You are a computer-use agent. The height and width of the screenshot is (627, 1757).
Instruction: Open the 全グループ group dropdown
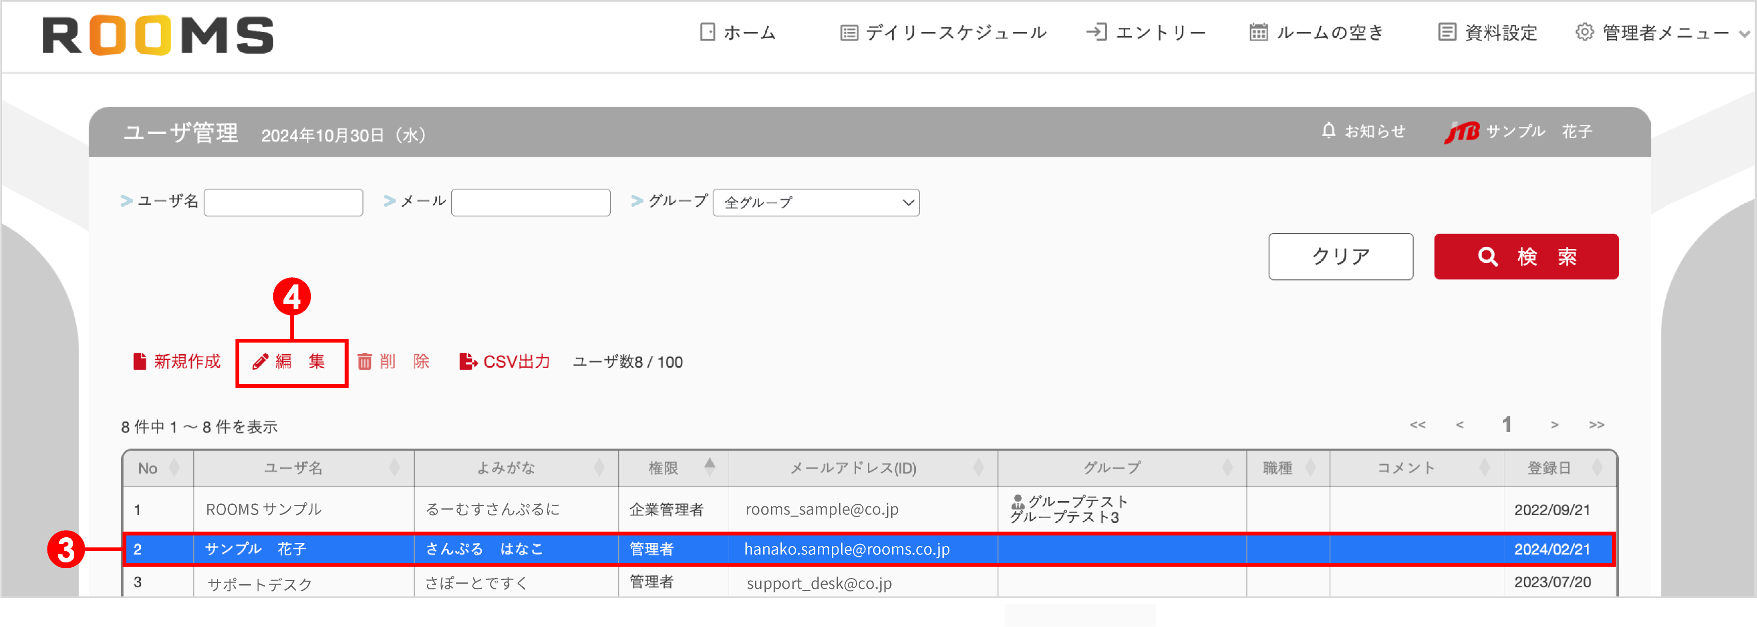coord(816,202)
